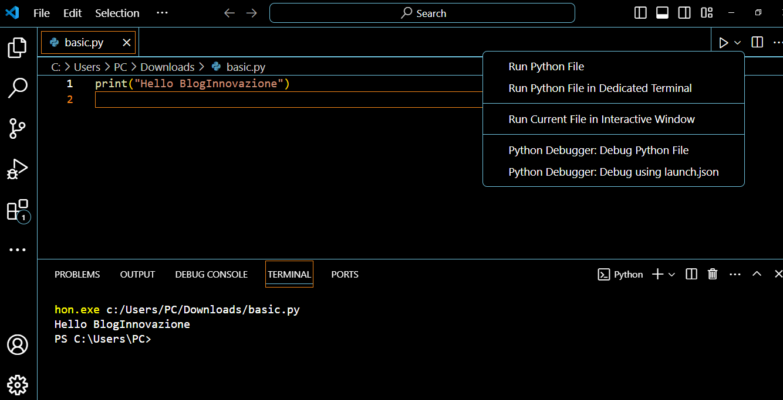Toggle the panel visibility control
Viewport: 783px width, 400px height.
(662, 12)
